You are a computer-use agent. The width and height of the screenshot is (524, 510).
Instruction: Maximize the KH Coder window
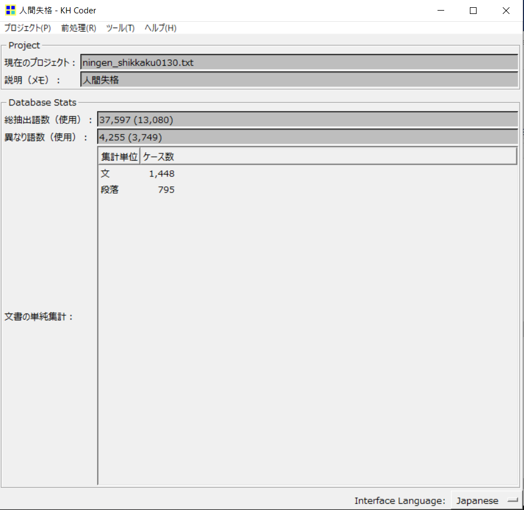point(473,11)
